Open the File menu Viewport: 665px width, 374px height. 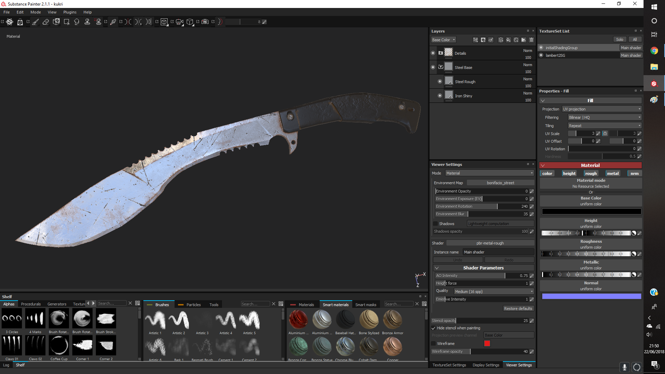pyautogui.click(x=7, y=12)
